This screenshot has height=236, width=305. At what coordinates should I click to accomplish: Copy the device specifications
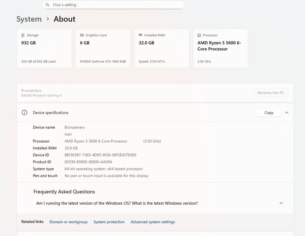coord(269,113)
